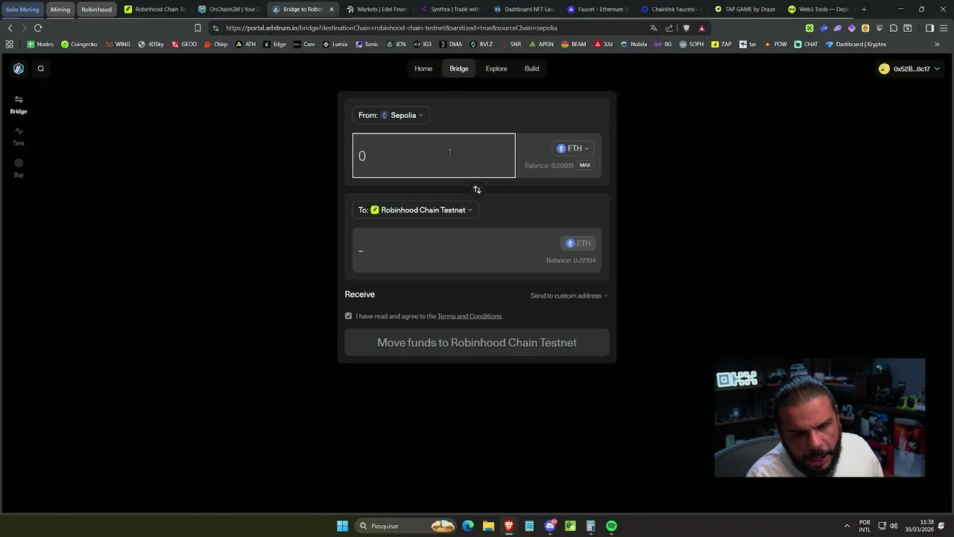Screen dimensions: 954x537
Task: Open the translate page icon
Action: click(654, 28)
